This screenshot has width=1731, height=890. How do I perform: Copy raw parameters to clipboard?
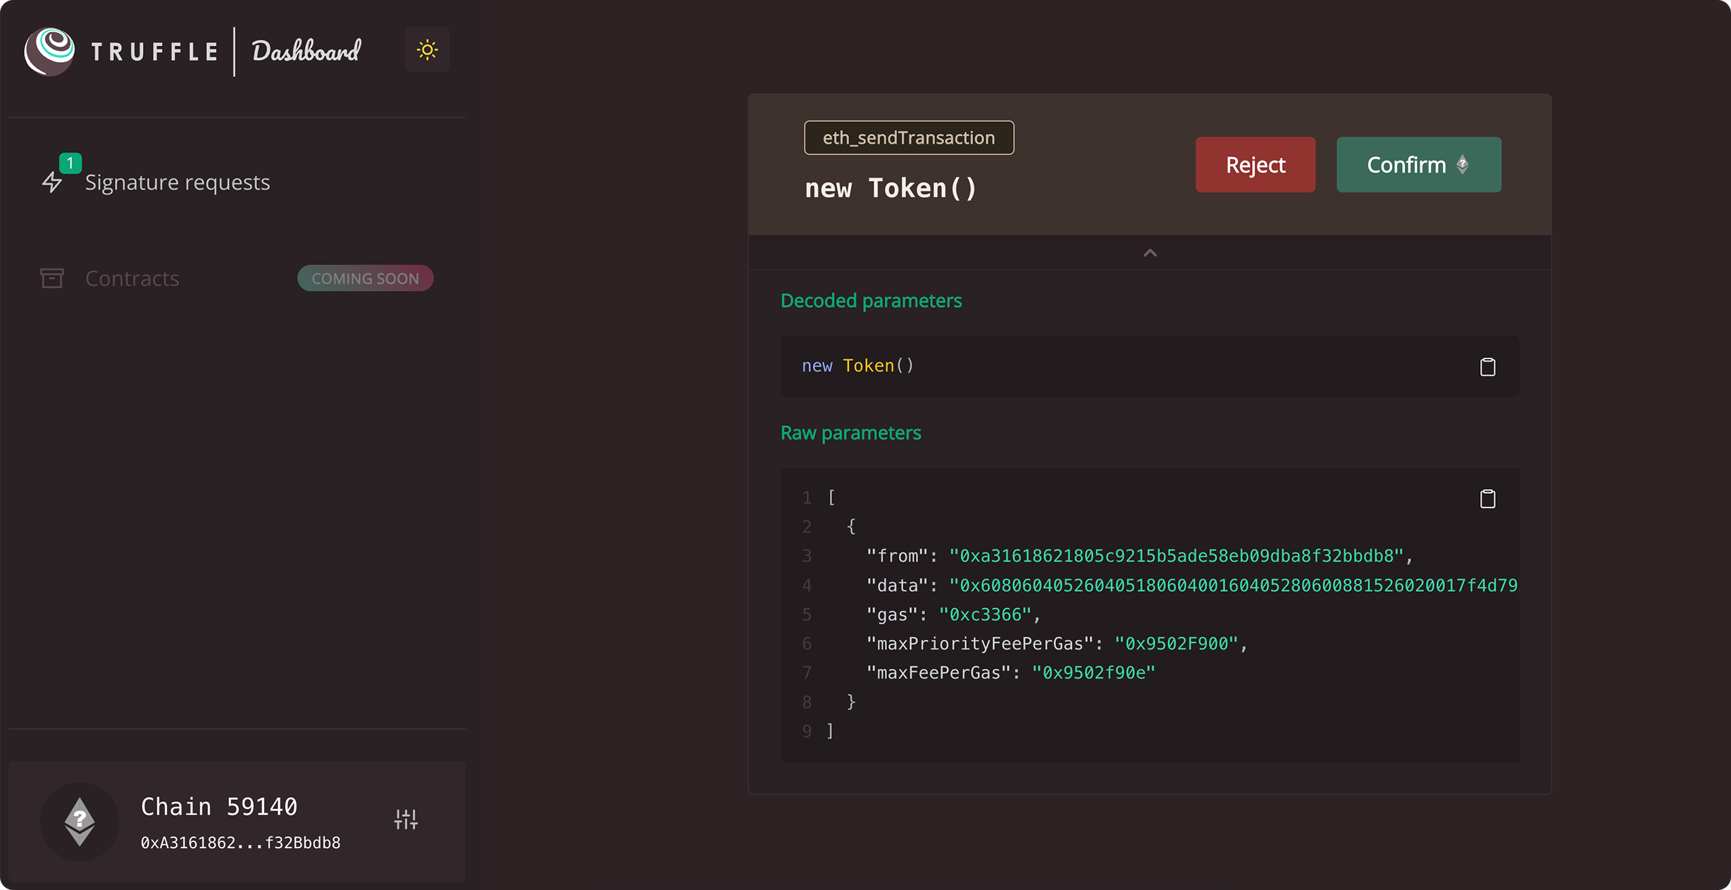click(1487, 499)
